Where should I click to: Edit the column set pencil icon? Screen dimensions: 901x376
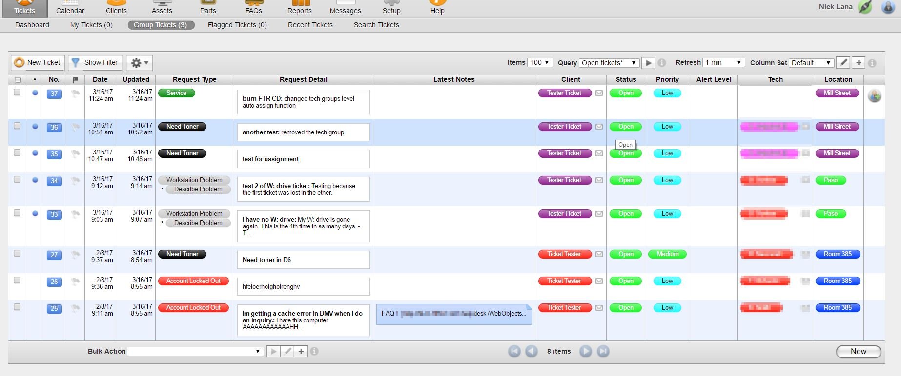(843, 62)
